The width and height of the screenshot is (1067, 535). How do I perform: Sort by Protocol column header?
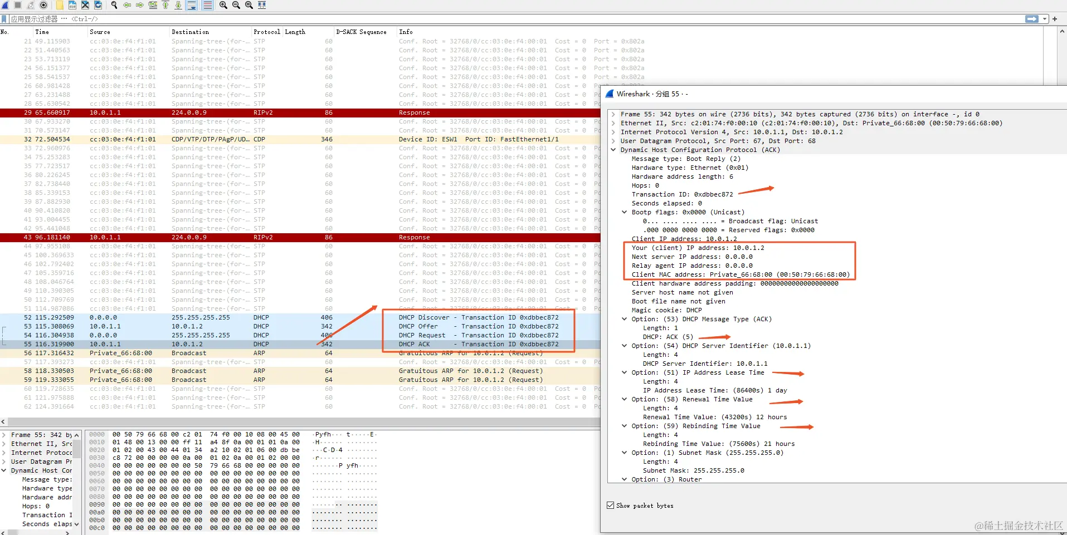click(x=267, y=32)
